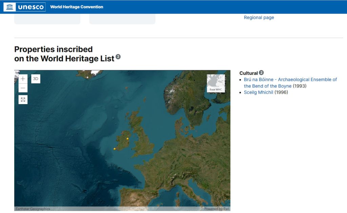Click the Cultural category heading
Screen dimensions: 347x213
pyautogui.click(x=248, y=73)
